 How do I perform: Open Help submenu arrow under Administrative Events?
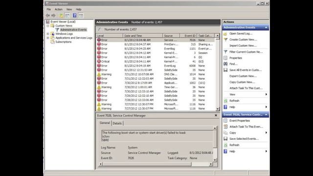pyautogui.click(x=266, y=107)
